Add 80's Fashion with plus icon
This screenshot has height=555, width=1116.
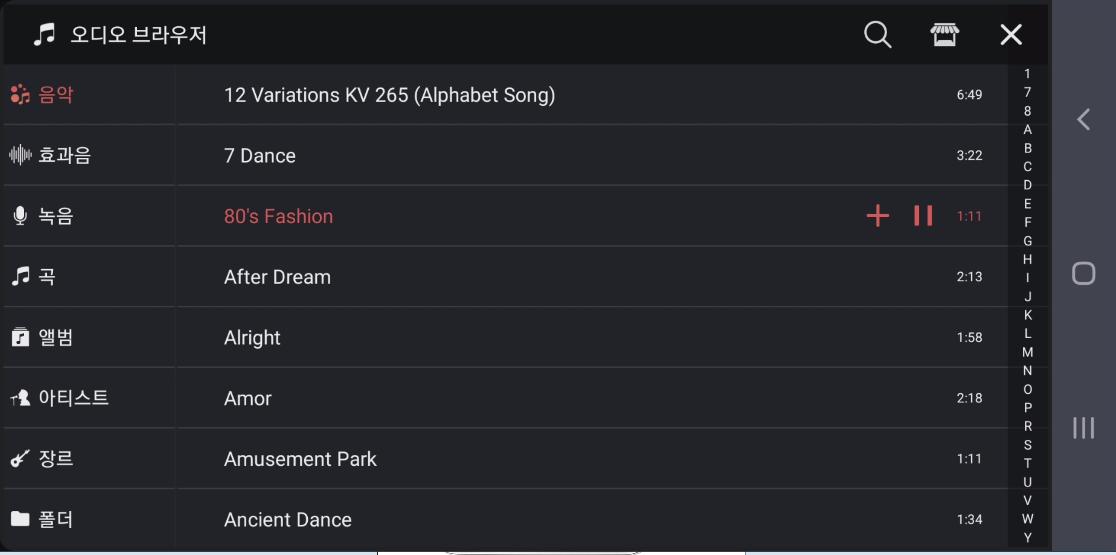coord(878,216)
